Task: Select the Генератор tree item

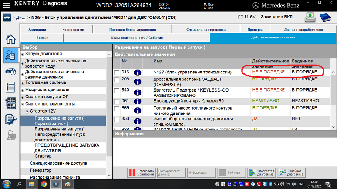Action: (x=41, y=170)
